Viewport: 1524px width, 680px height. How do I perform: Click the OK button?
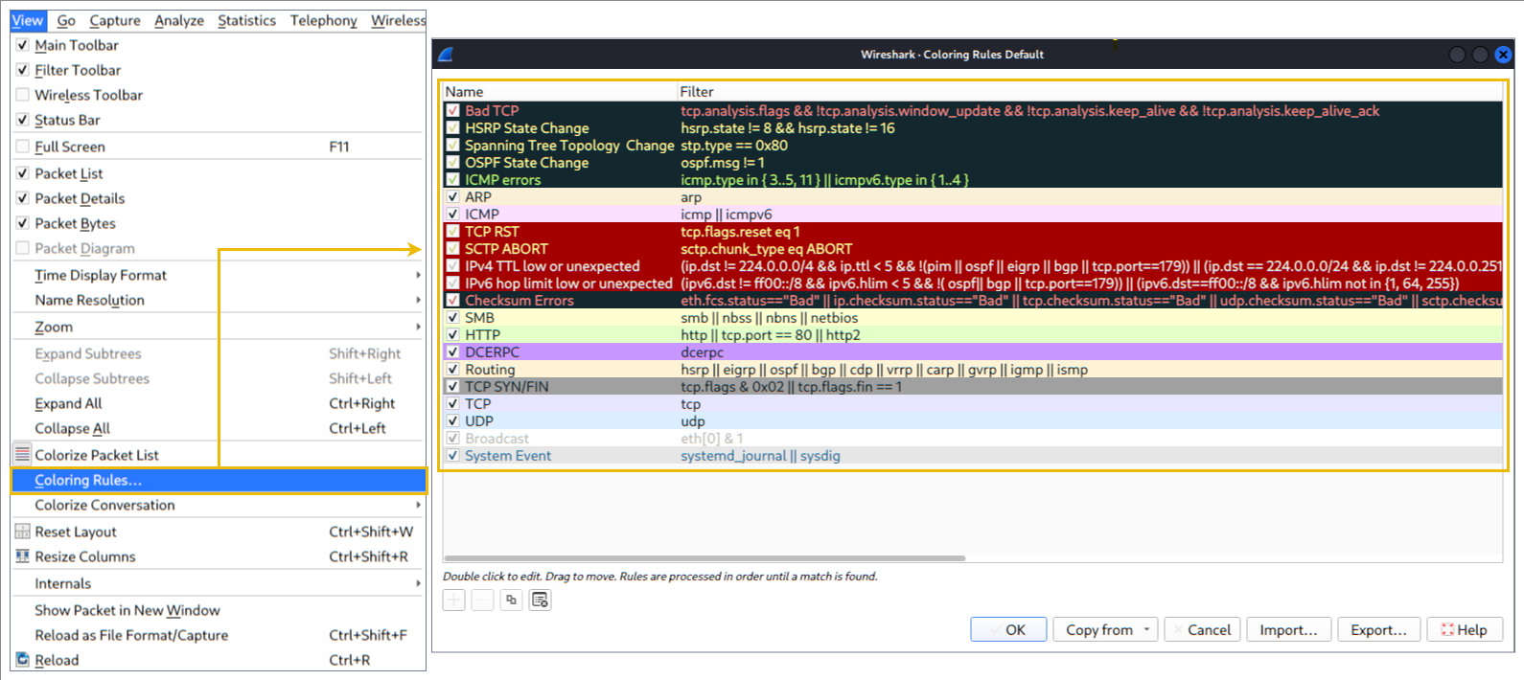tap(1008, 629)
